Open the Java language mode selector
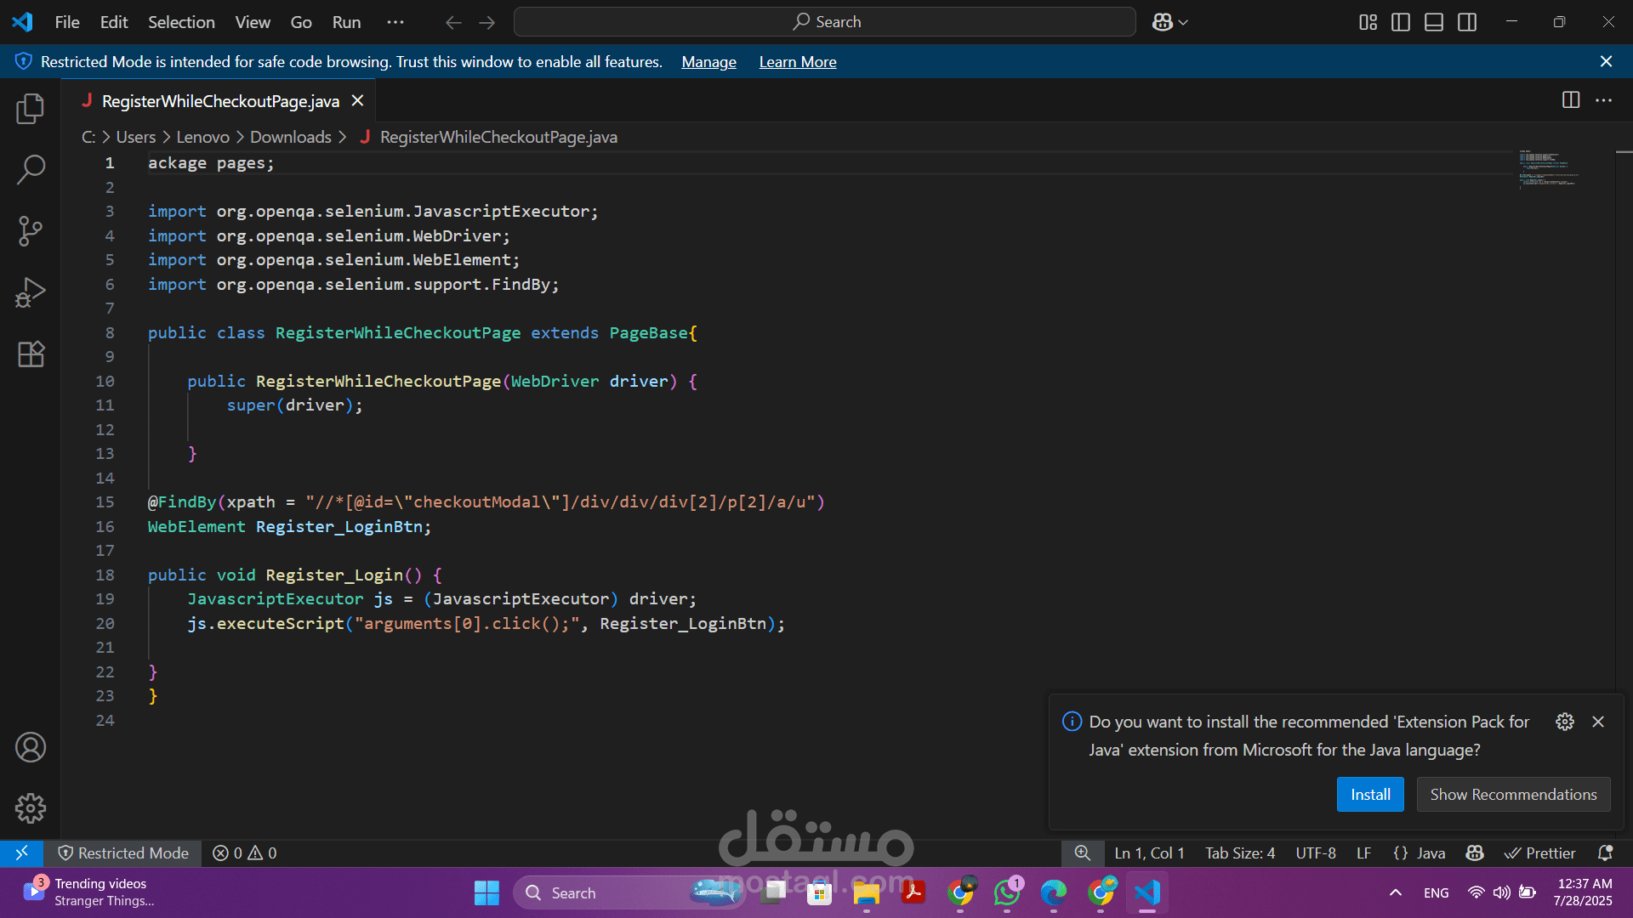 click(1430, 853)
